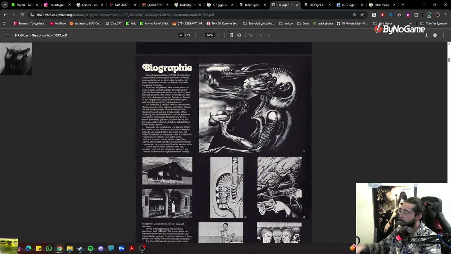
Task: Open the tab search dropdown arrow
Action: 5,5
